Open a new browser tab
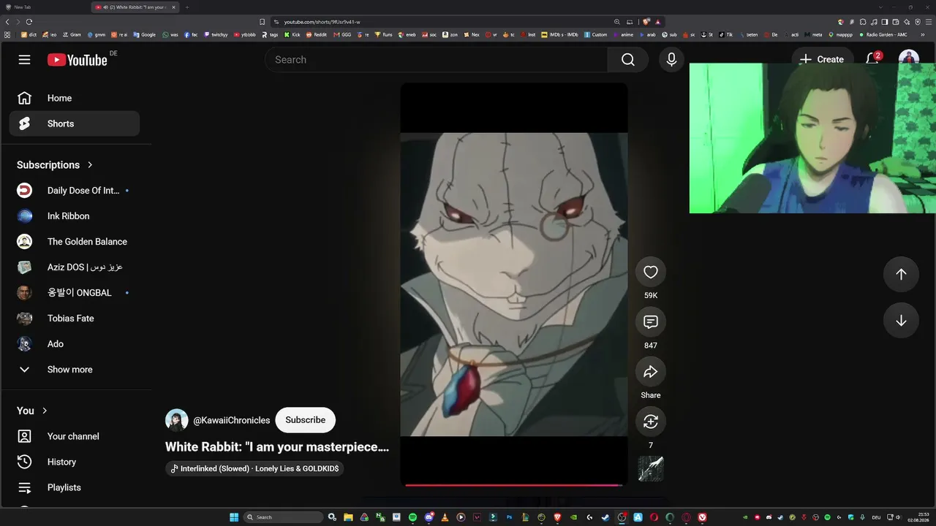The image size is (936, 526). (x=186, y=7)
